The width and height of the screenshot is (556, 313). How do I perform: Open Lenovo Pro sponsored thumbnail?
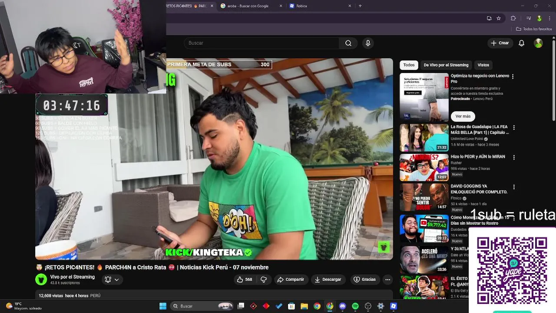point(424,97)
